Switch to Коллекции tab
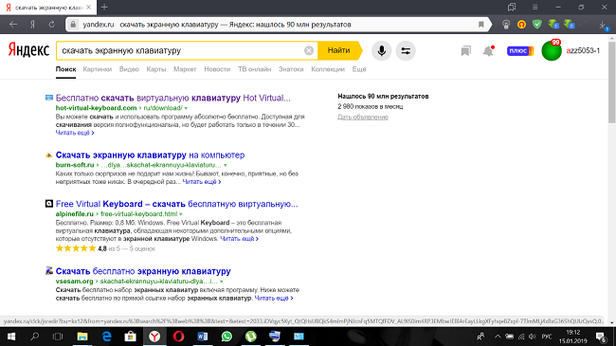The width and height of the screenshot is (616, 346). click(x=328, y=69)
